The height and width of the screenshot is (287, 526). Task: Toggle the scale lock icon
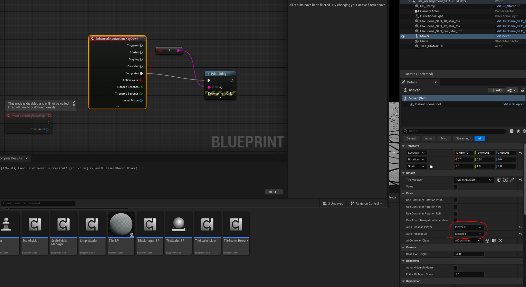[431, 166]
